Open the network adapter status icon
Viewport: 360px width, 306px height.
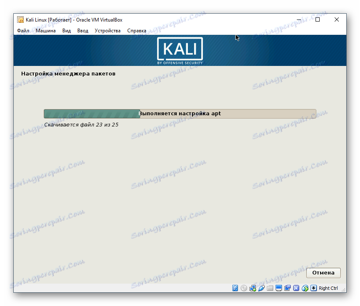253,288
